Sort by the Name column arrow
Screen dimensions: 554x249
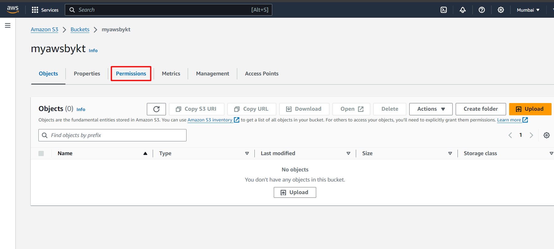(x=145, y=153)
